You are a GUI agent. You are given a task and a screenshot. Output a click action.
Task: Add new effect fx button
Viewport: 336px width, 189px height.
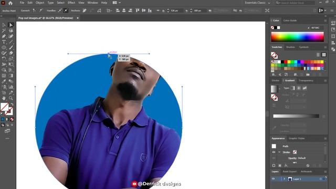286,166
